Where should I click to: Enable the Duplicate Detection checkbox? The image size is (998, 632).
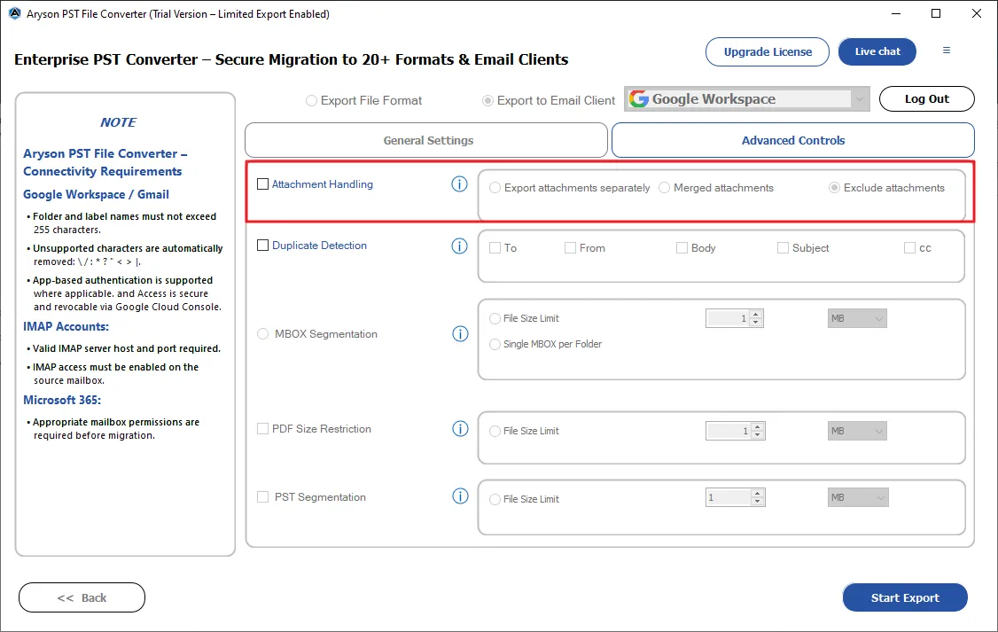pos(263,245)
